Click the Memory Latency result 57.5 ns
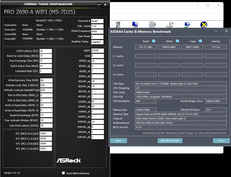231x177 pixels. 216,47
